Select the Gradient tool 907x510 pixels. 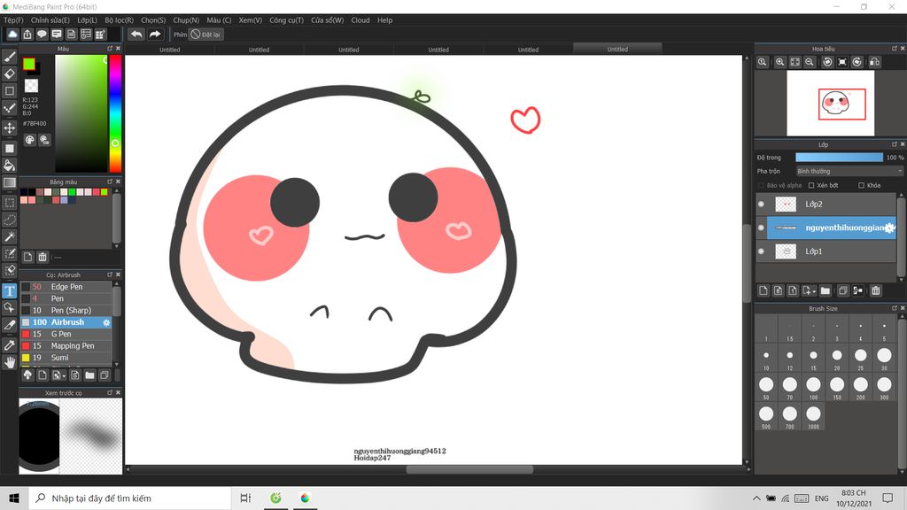click(x=10, y=182)
